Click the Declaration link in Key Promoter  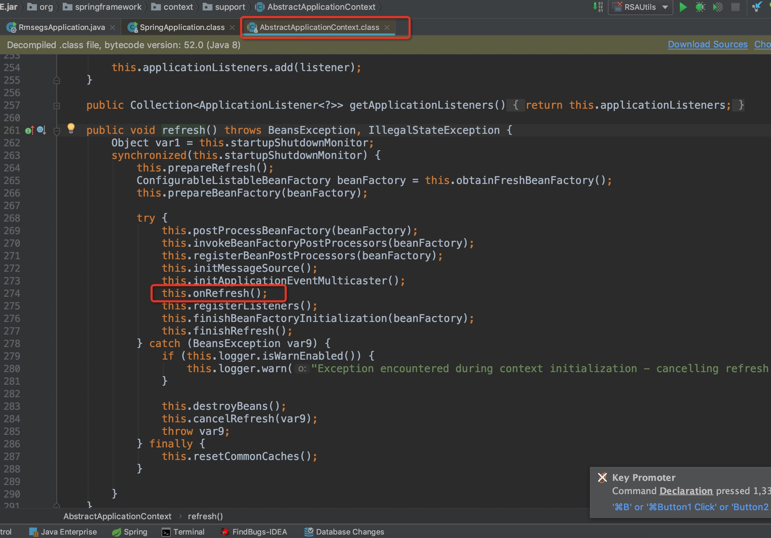pyautogui.click(x=686, y=491)
